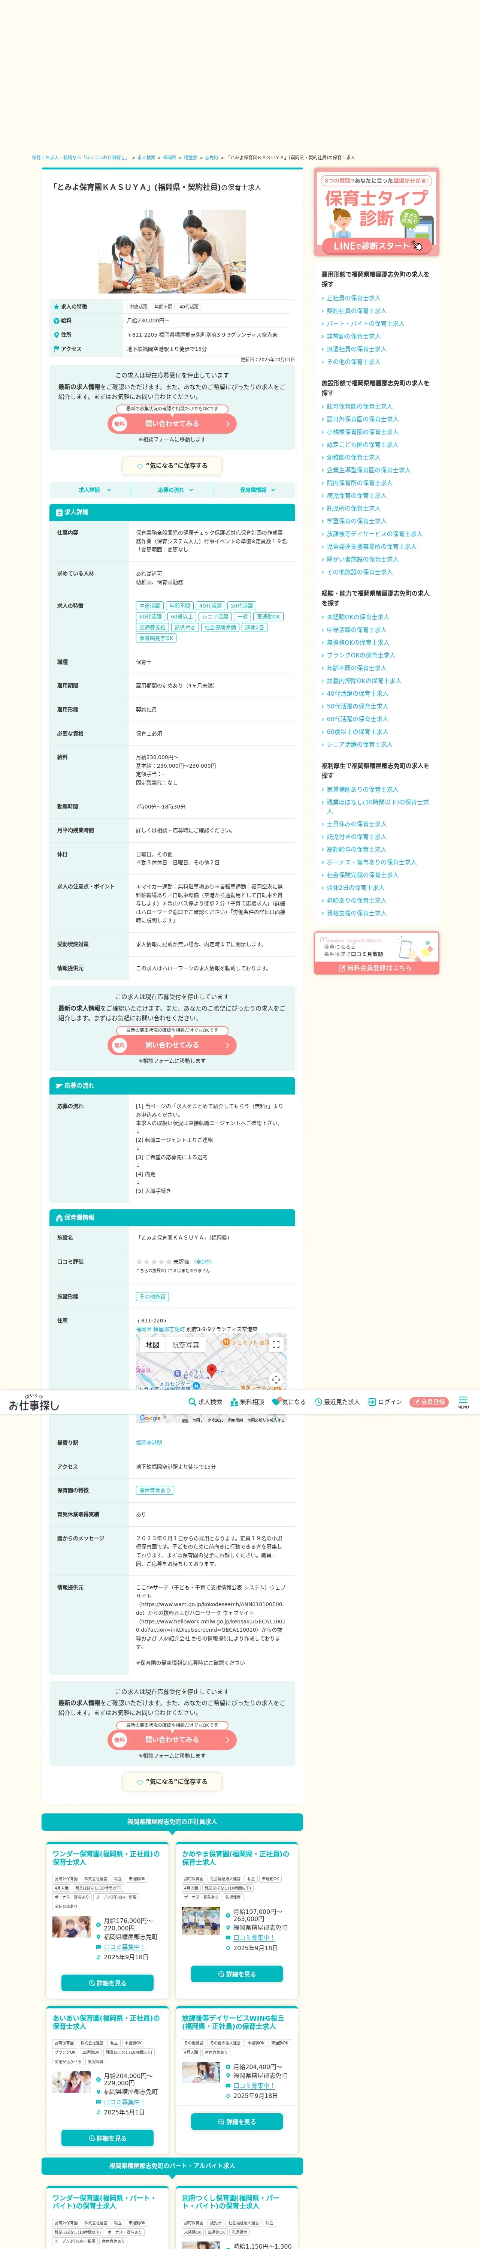Image resolution: width=481 pixels, height=2249 pixels.
Task: Click the red map pin marker
Action: (x=211, y=1372)
